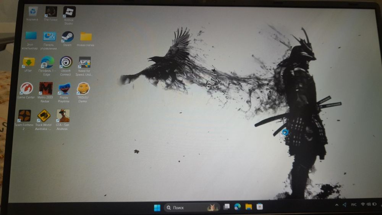382x215 pixels.
Task: Launch Microsoft Edge from the taskbar
Action: tap(238, 207)
